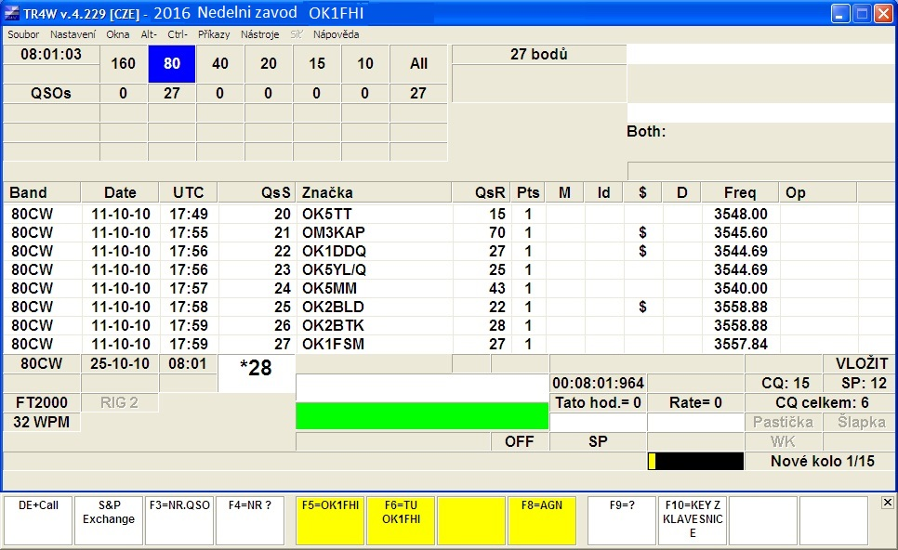Select log row with callsign OK2BTK
Viewport: 898px width, 550px height.
pyautogui.click(x=450, y=326)
